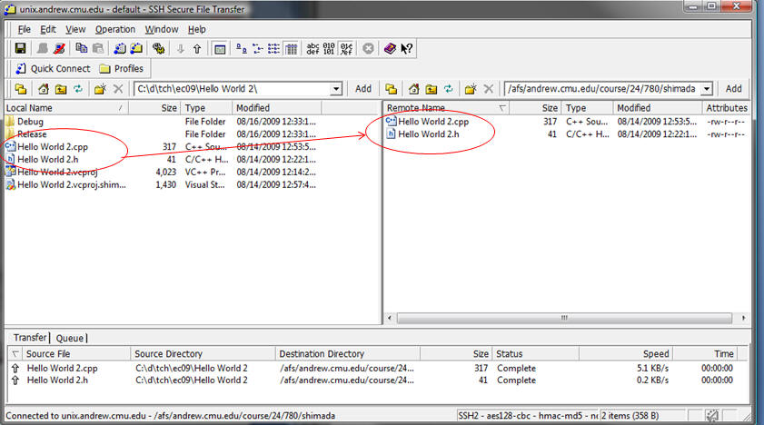The width and height of the screenshot is (764, 425).
Task: Switch to List view icon
Action: [274, 48]
